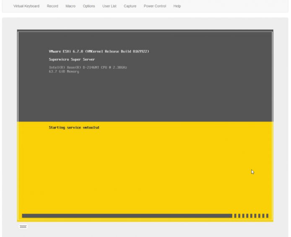Open the Options menu

(x=89, y=6)
